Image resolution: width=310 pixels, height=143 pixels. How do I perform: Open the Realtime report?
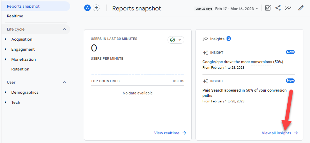point(15,16)
